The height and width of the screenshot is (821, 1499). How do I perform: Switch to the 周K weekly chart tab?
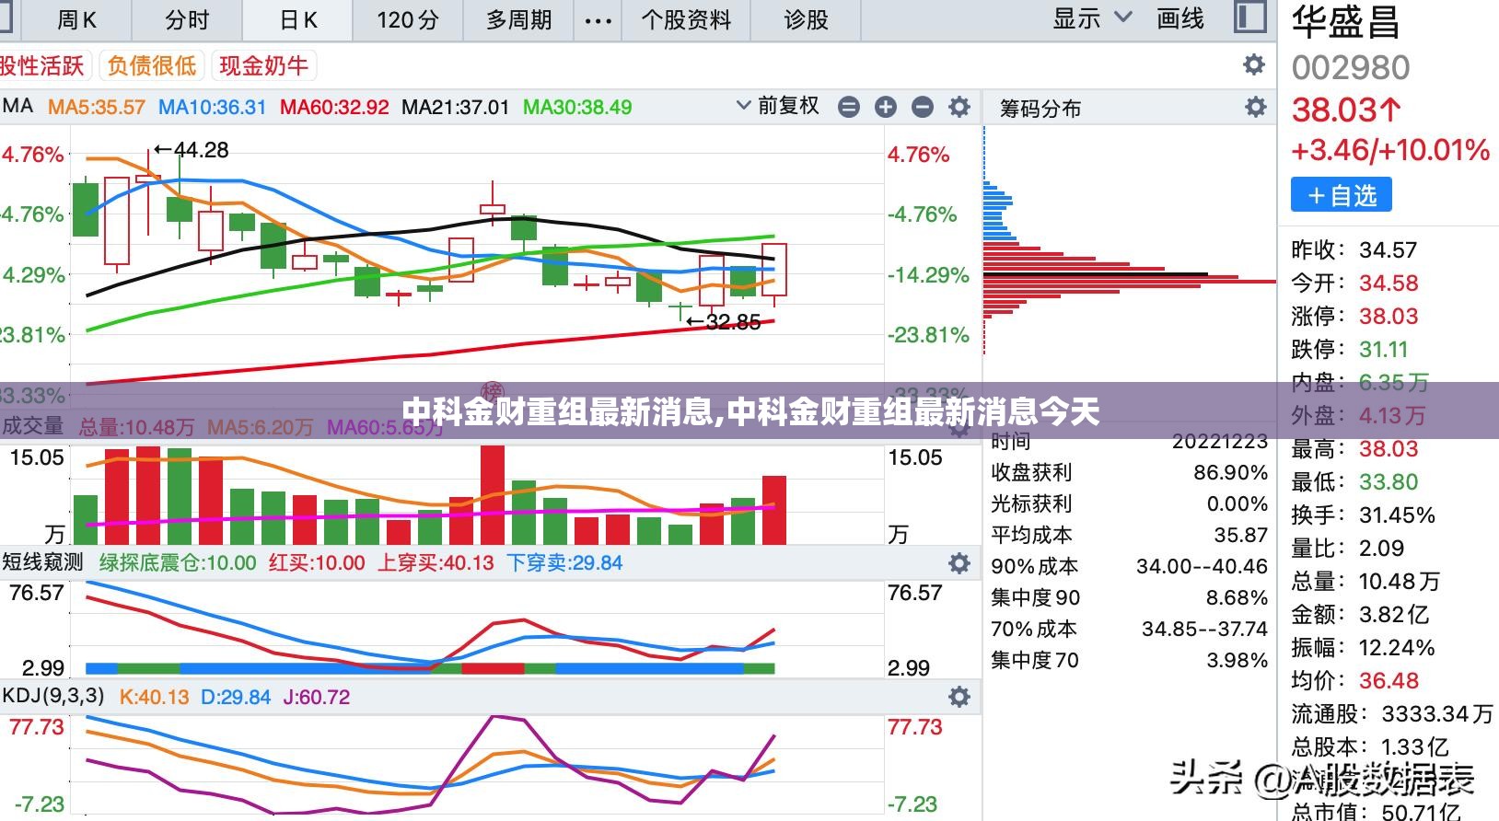pyautogui.click(x=77, y=19)
